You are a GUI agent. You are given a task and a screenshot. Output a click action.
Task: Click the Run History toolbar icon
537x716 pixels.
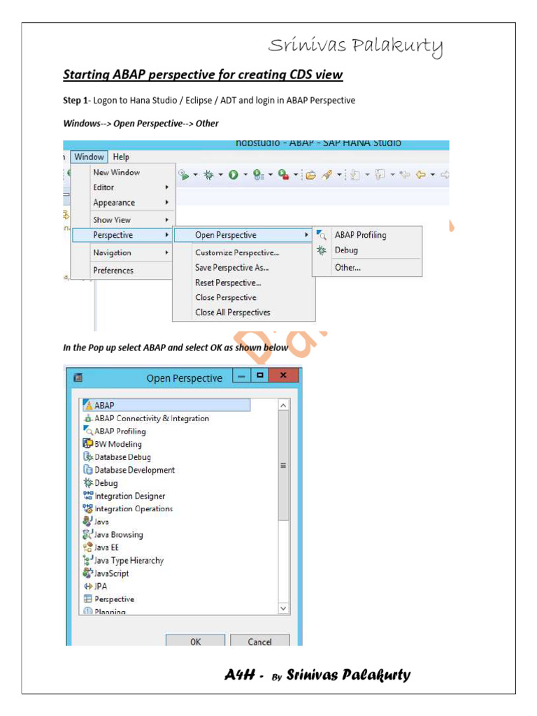pos(259,174)
